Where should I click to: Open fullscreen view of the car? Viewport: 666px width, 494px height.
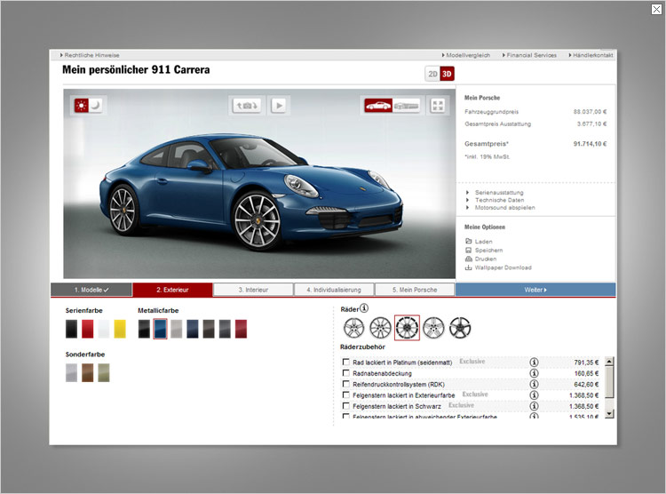point(438,106)
